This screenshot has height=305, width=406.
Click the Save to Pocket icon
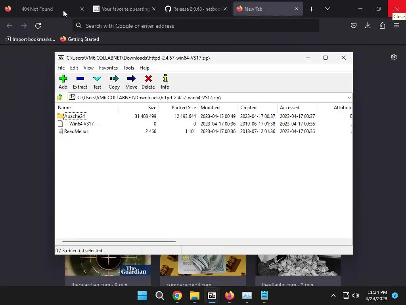(353, 25)
